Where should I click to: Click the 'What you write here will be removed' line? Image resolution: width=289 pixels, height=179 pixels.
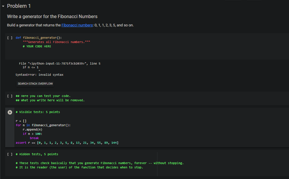(x=50, y=100)
